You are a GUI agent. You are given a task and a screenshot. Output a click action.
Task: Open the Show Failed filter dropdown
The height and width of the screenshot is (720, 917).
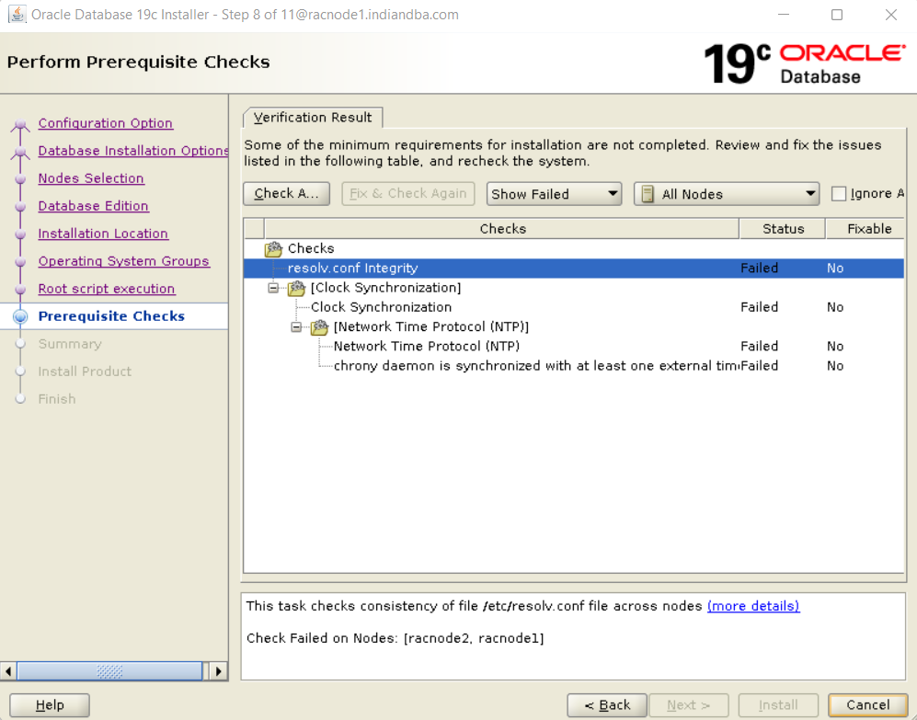554,194
